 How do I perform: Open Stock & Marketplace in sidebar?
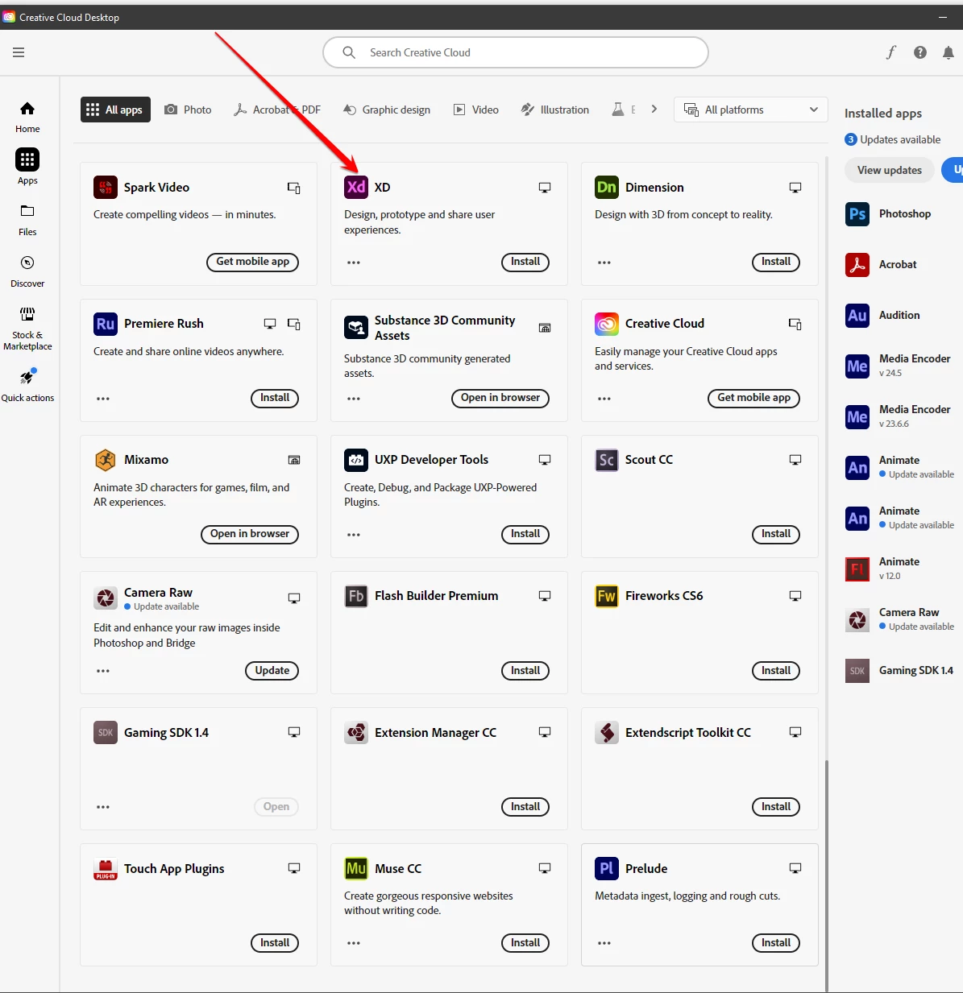tap(27, 329)
